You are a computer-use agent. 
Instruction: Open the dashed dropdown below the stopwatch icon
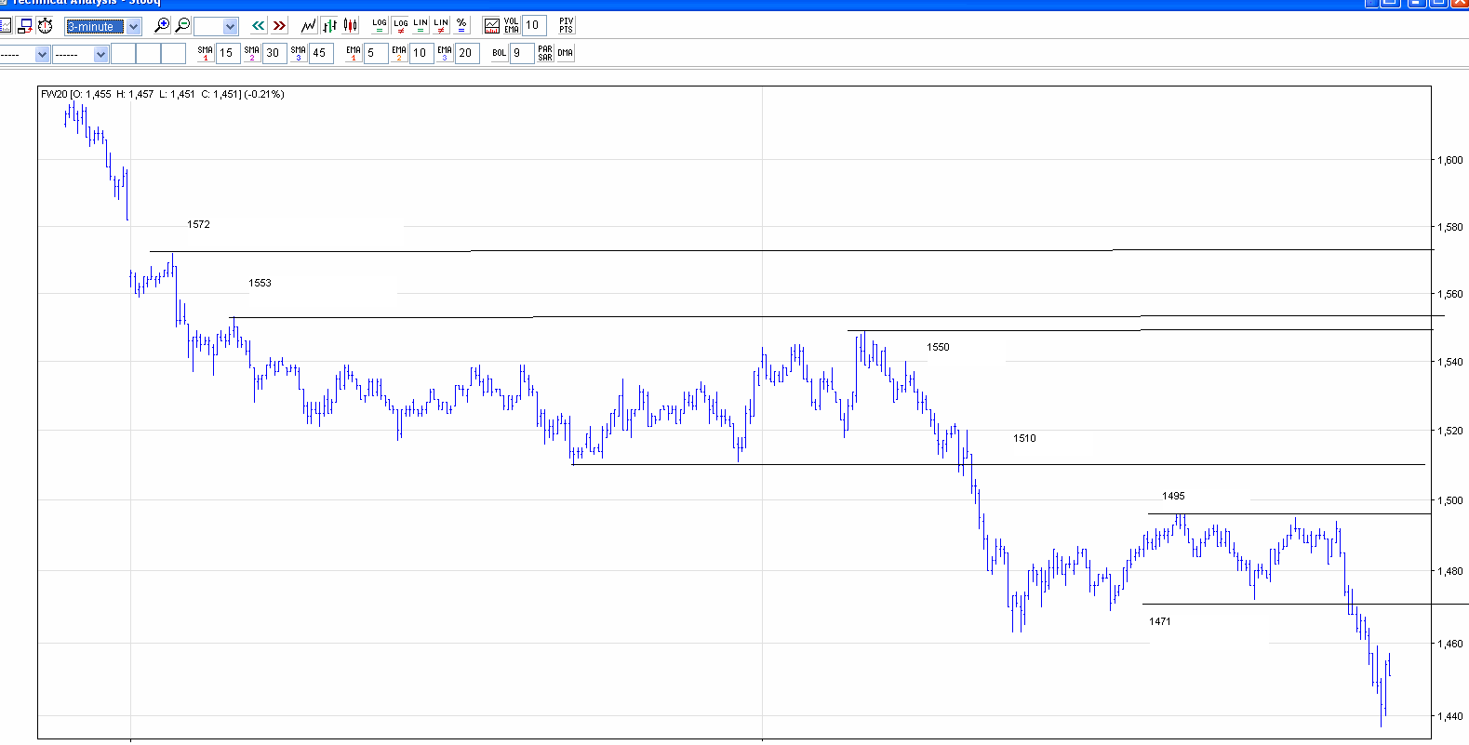click(x=24, y=54)
